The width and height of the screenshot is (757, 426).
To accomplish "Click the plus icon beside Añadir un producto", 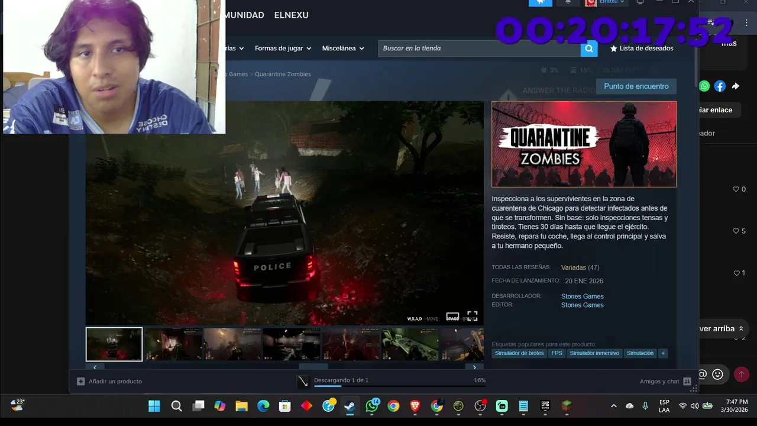I will coord(81,382).
